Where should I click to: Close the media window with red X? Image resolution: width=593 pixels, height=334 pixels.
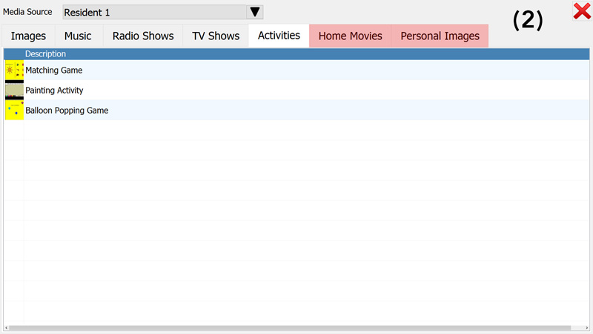(582, 11)
